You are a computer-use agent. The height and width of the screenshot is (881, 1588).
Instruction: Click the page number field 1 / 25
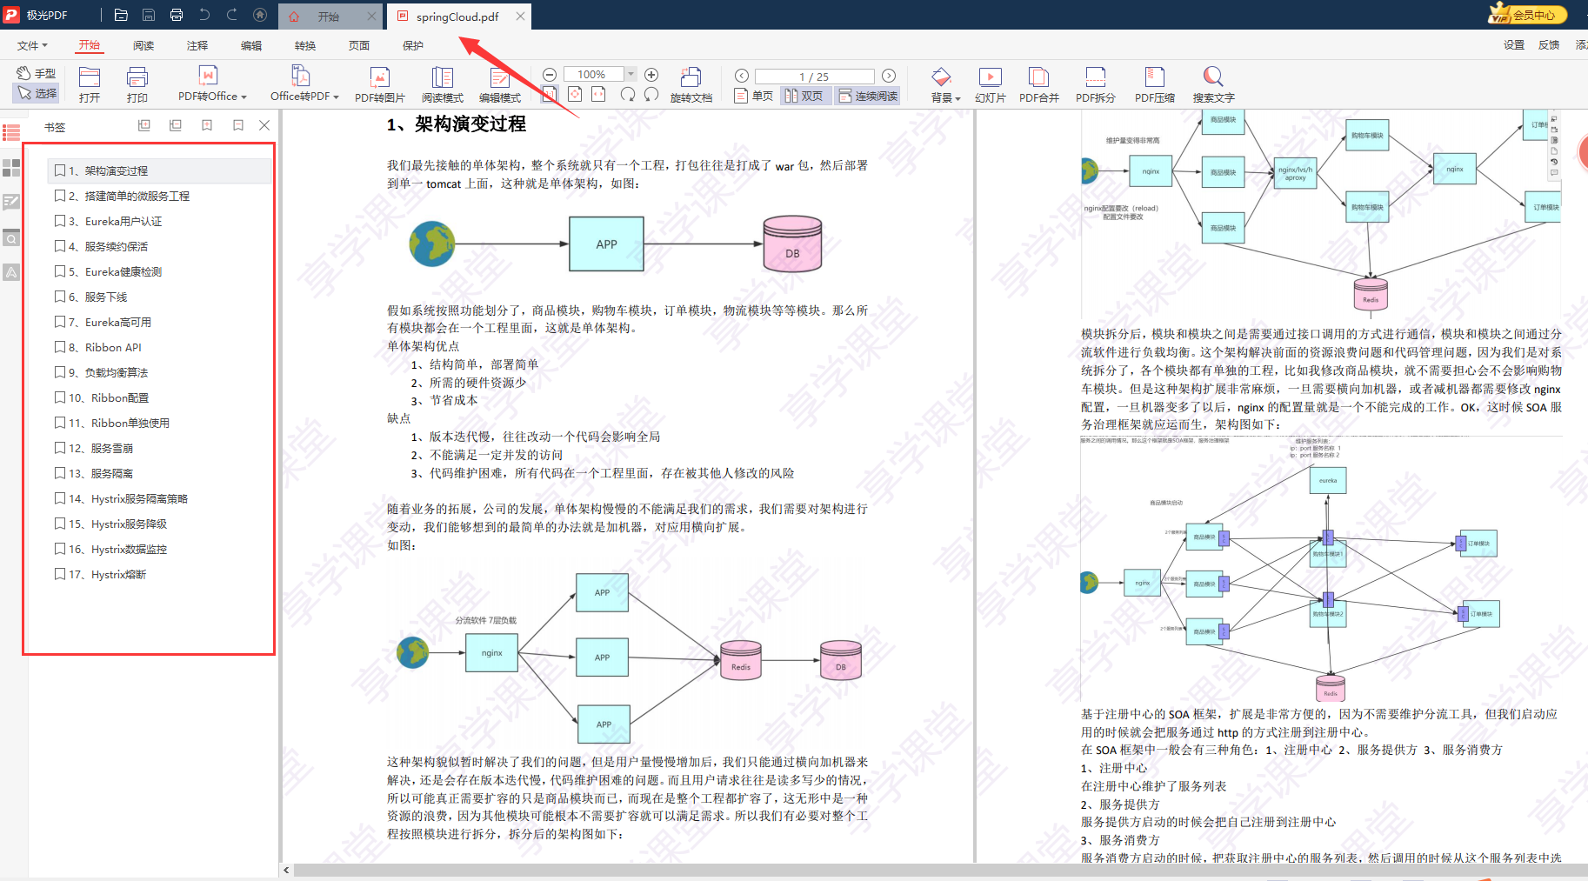[x=814, y=77]
